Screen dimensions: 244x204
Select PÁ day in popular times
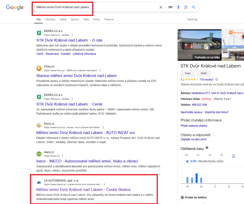pos(233,155)
